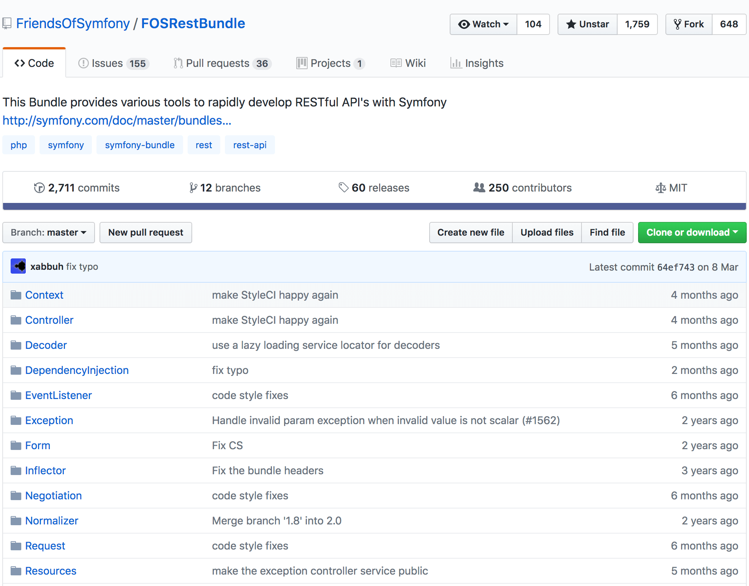Click the Normalizer folder icon
Viewport: 749px width, 586px height.
point(16,521)
